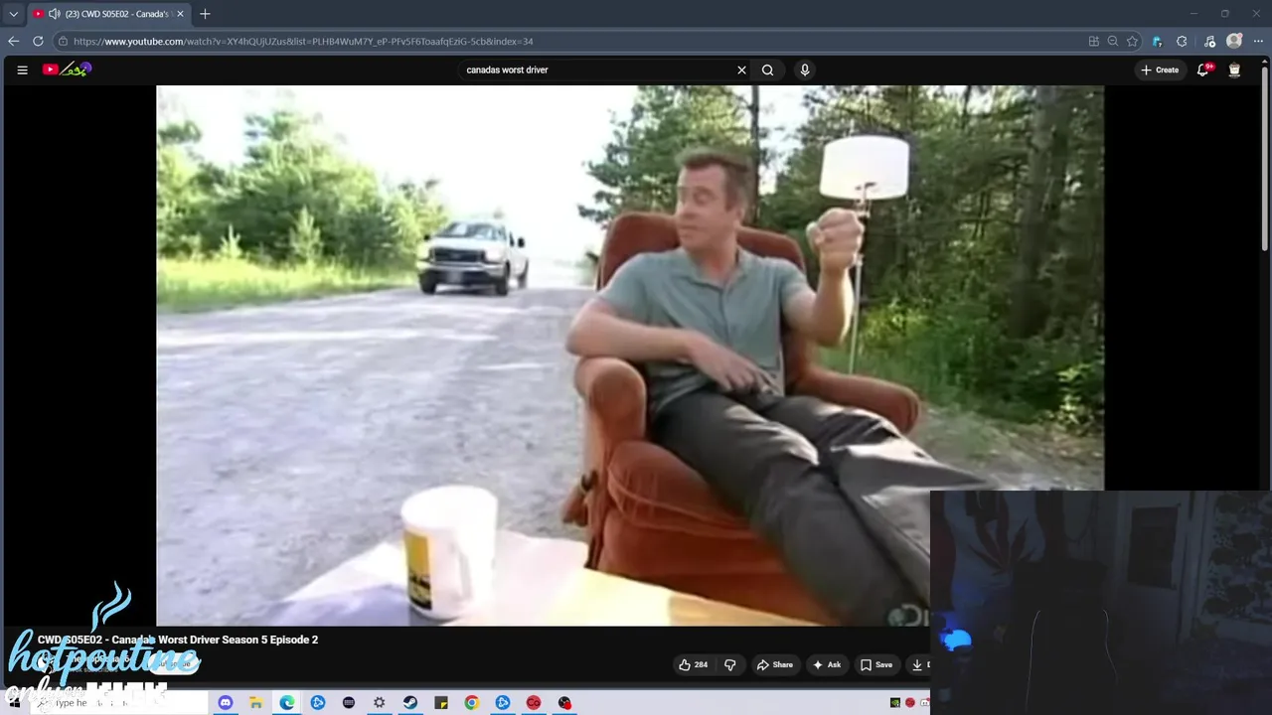View site information lock icon
This screenshot has width=1272, height=715.
[63, 41]
